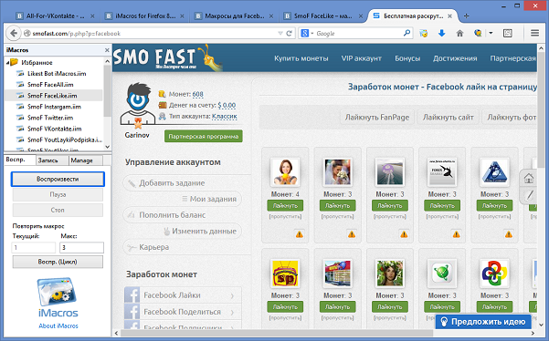This screenshot has height=341, width=549.
Task: Go to the browser home page icon
Action: 459,33
